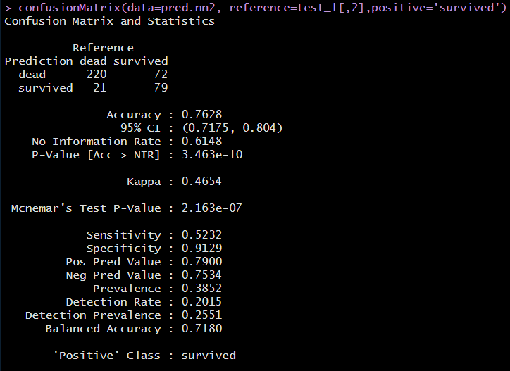Image resolution: width=510 pixels, height=371 pixels.
Task: Click the Neg Pred Value 0.7534
Action: 201,275
